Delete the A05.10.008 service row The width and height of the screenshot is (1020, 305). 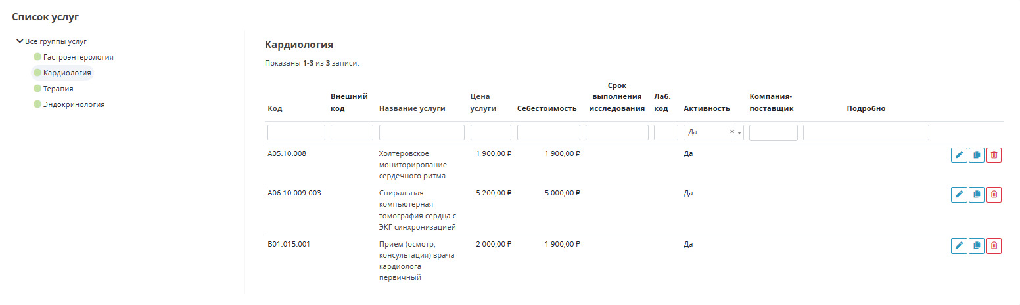tap(994, 155)
